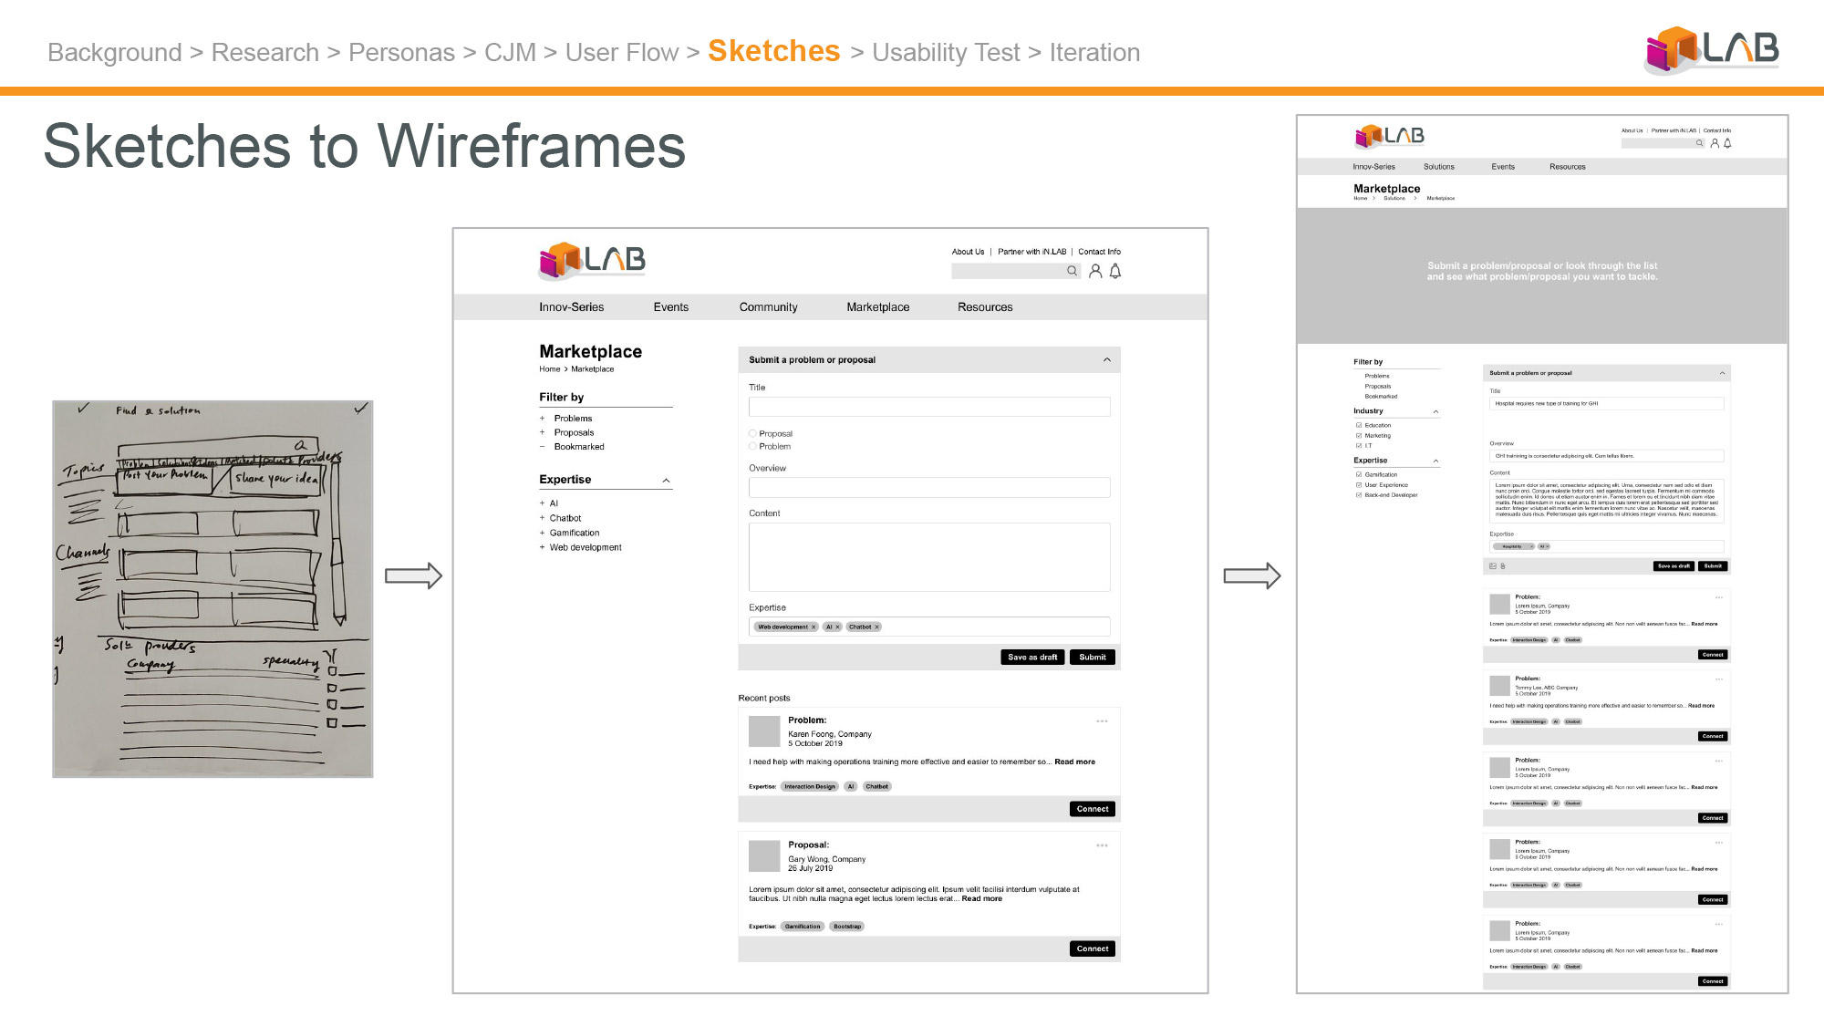Screen dimensions: 1824x1026
Task: Click the Title input field
Action: point(929,407)
